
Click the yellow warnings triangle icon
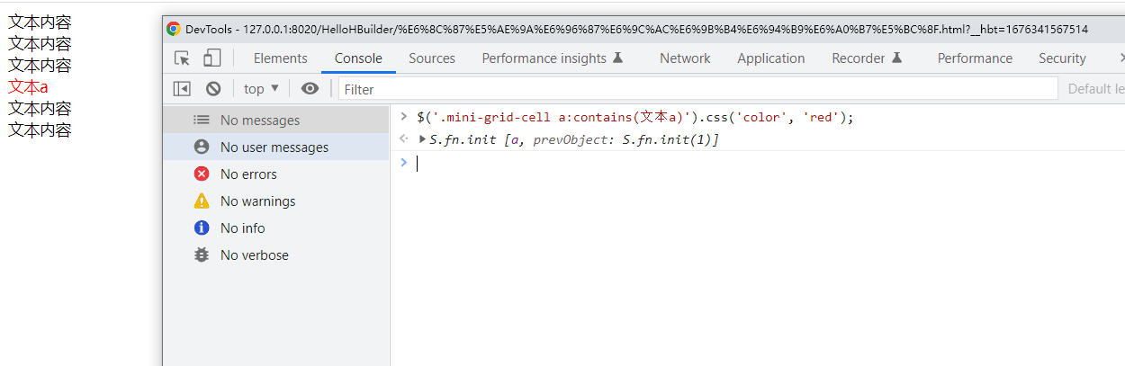202,201
